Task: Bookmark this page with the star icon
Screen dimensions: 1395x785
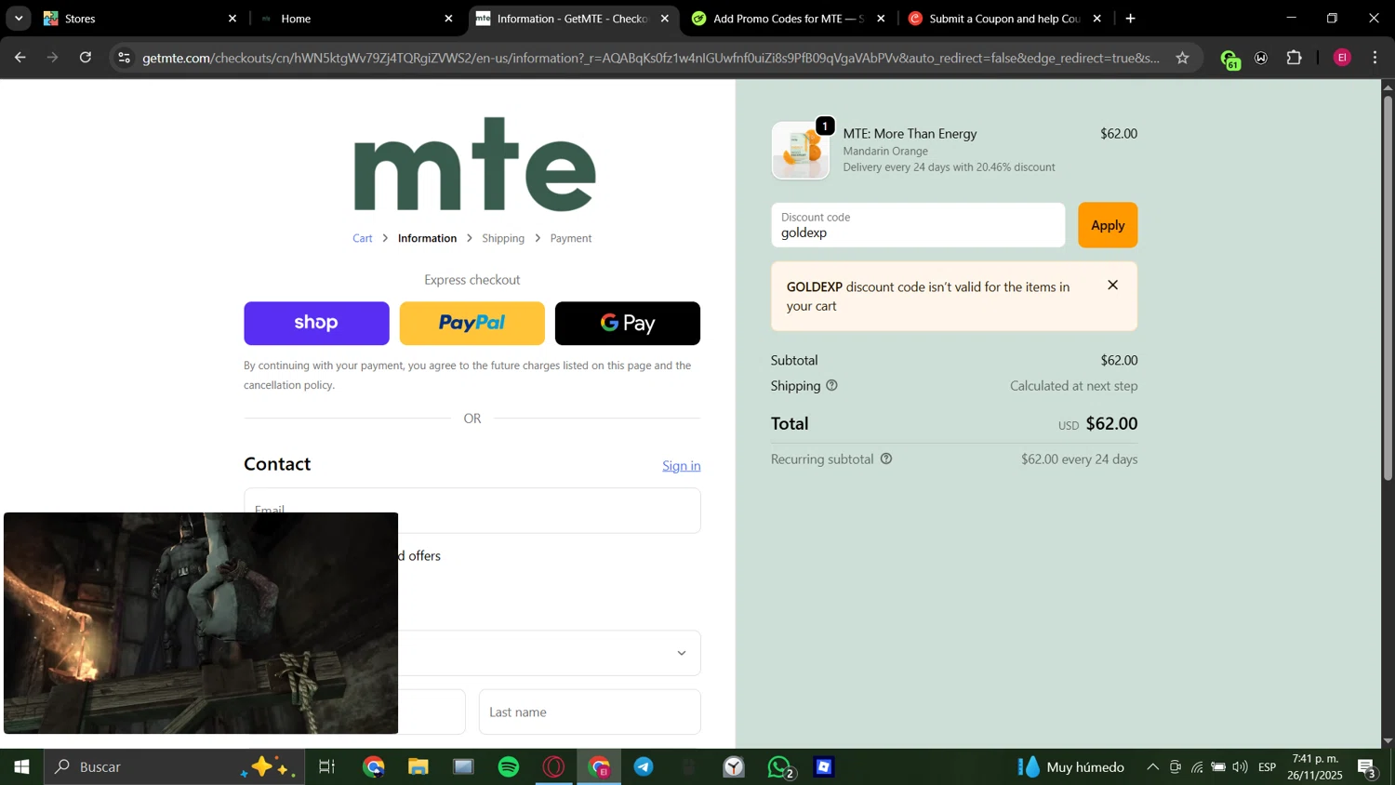Action: (1182, 58)
